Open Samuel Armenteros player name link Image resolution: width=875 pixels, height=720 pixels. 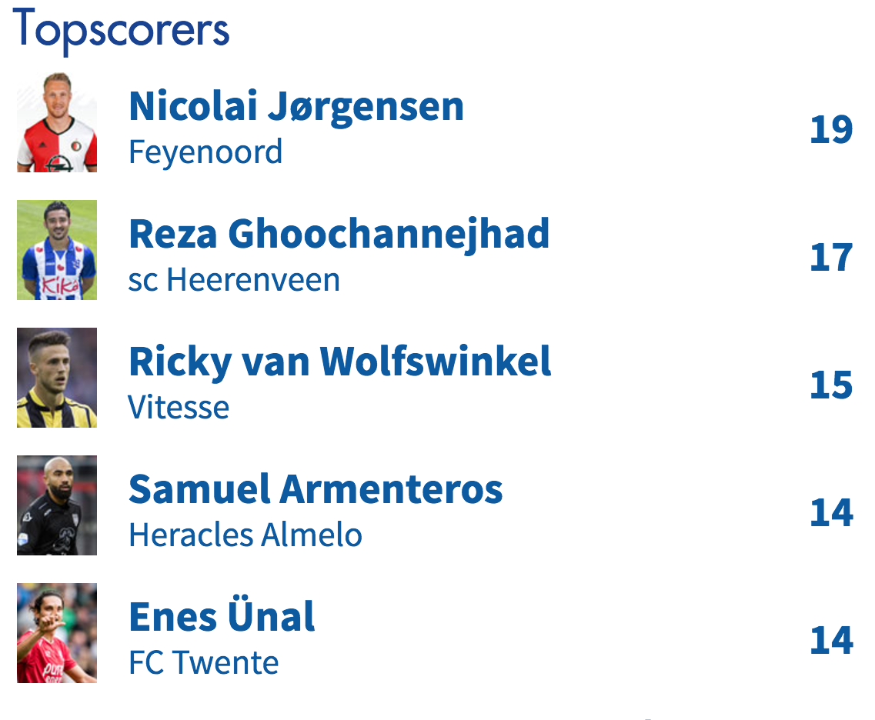point(316,489)
